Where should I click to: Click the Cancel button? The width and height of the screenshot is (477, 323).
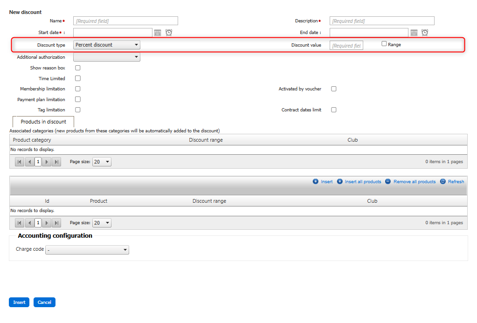point(44,302)
